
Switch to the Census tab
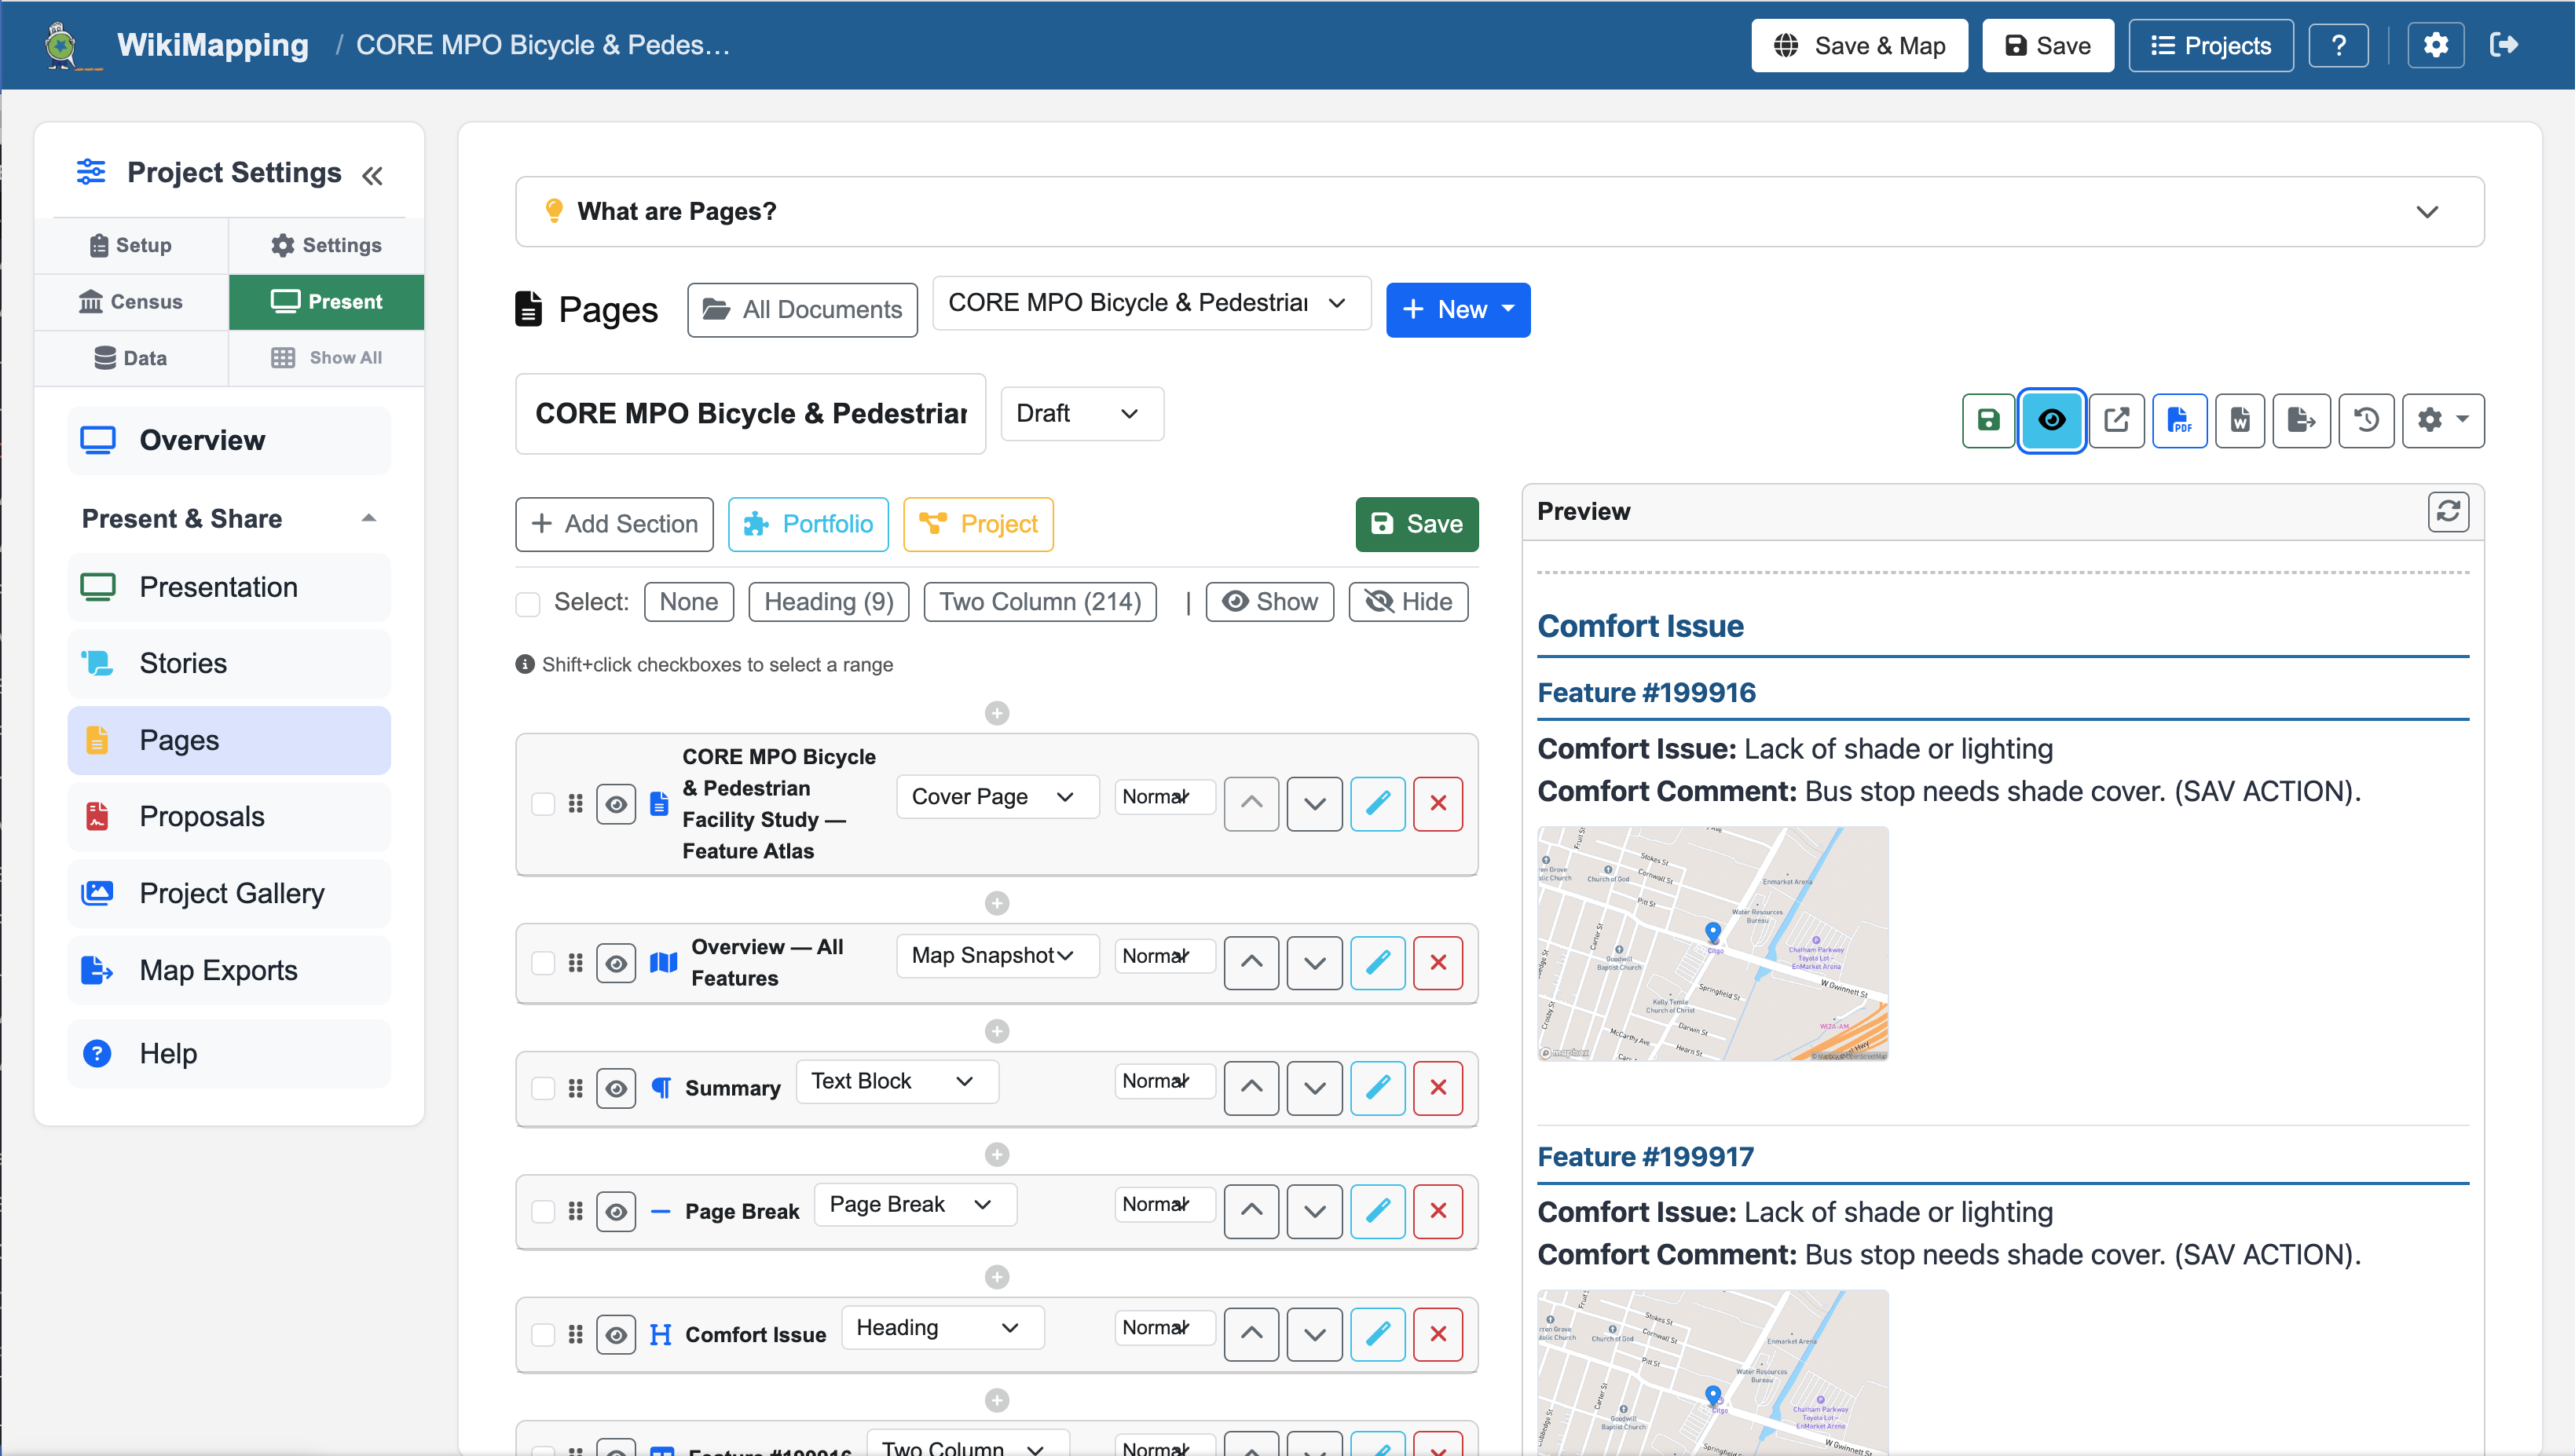131,301
